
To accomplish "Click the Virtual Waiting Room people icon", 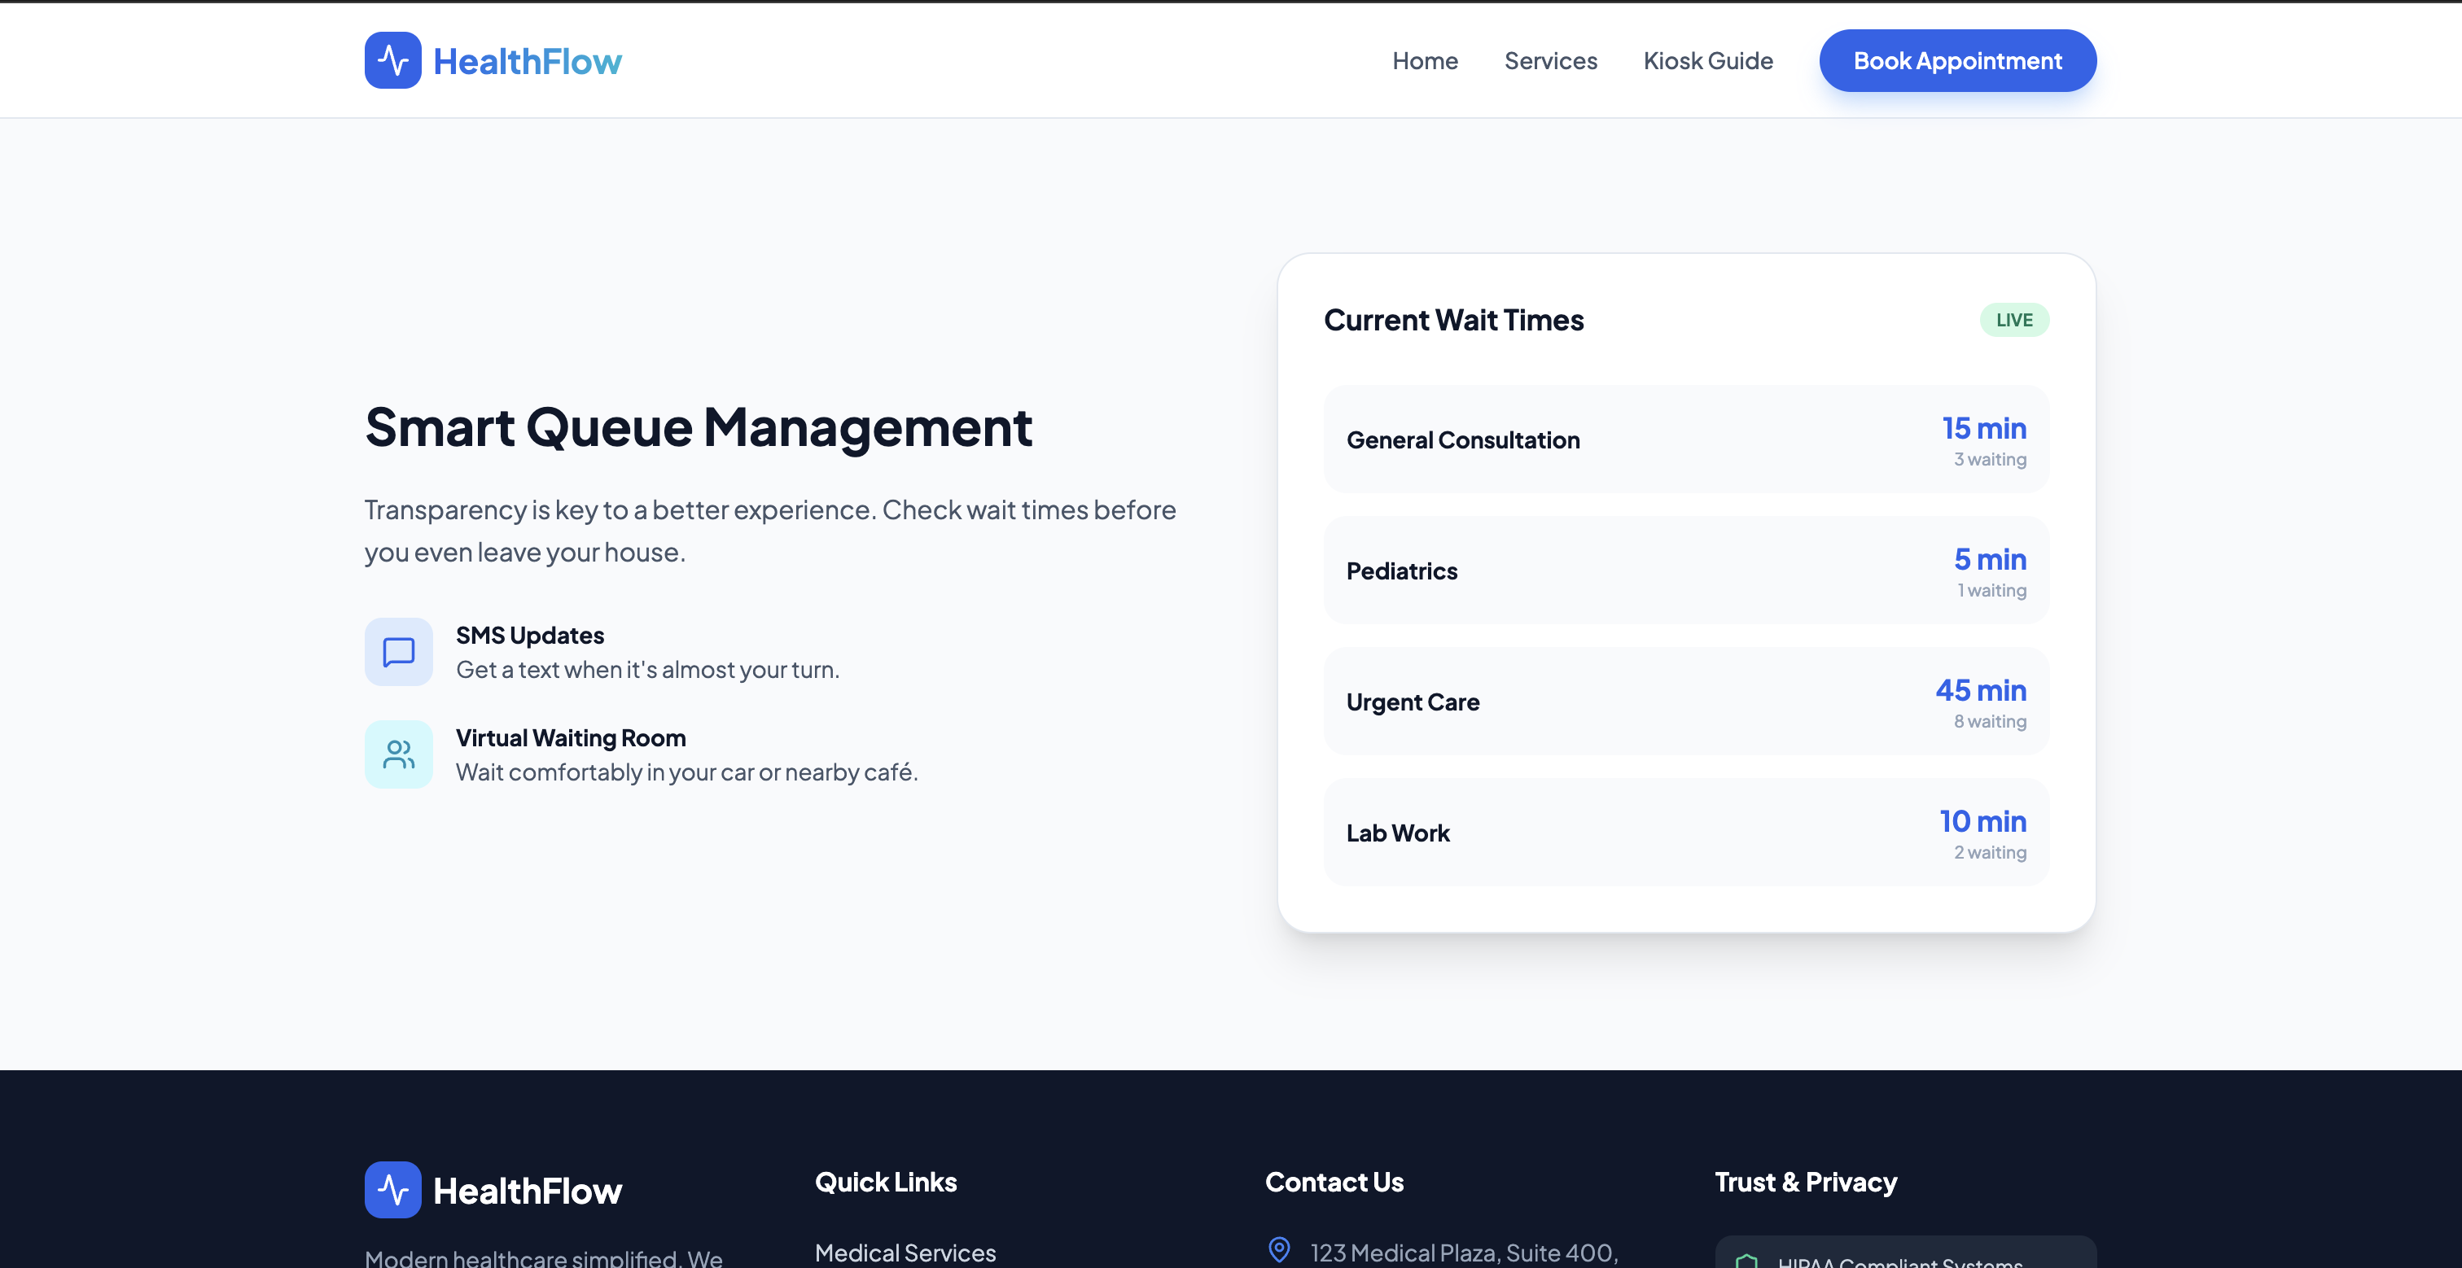I will [399, 754].
